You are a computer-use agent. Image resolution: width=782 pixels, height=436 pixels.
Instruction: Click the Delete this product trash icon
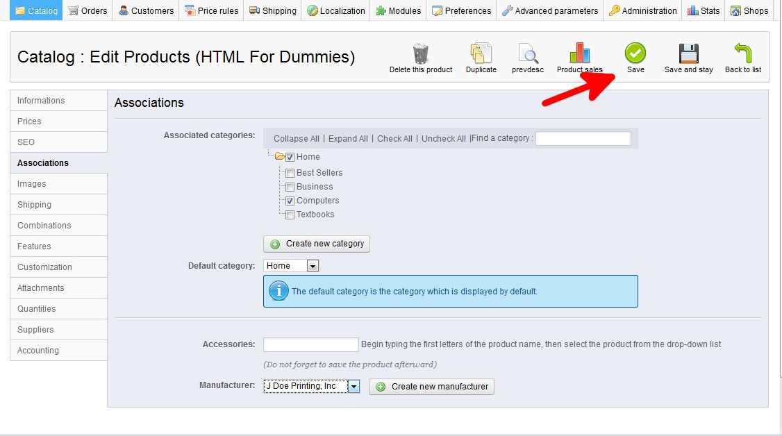tap(420, 53)
